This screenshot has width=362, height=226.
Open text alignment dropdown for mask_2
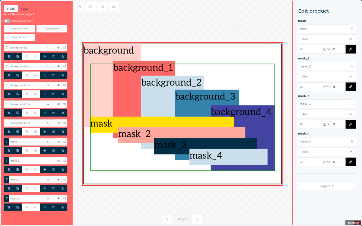point(326,87)
